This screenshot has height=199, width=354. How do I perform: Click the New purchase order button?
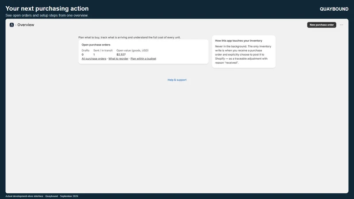(x=322, y=25)
